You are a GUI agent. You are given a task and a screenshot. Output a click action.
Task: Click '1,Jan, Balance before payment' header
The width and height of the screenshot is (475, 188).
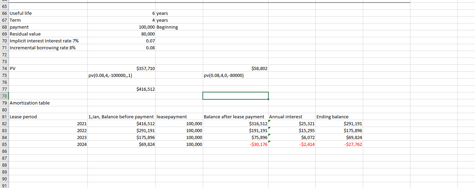pyautogui.click(x=122, y=117)
